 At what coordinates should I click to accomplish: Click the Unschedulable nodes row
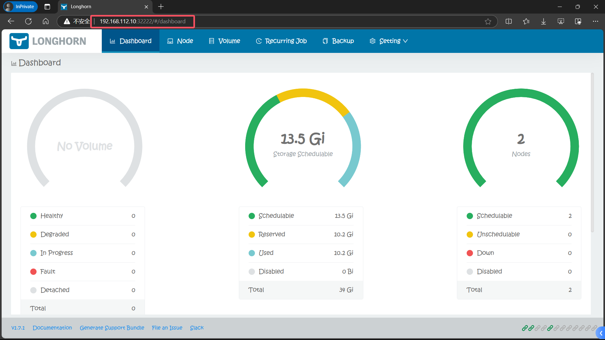tap(519, 235)
